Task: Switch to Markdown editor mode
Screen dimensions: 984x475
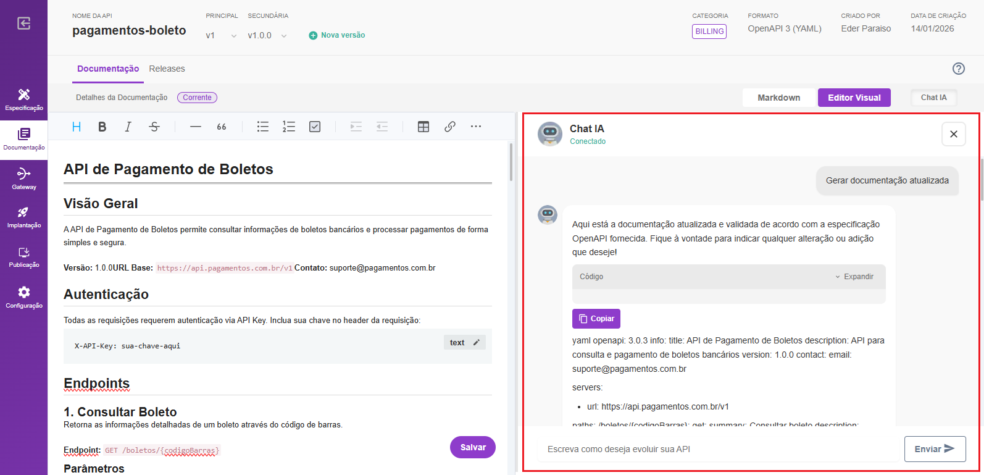Action: 778,98
